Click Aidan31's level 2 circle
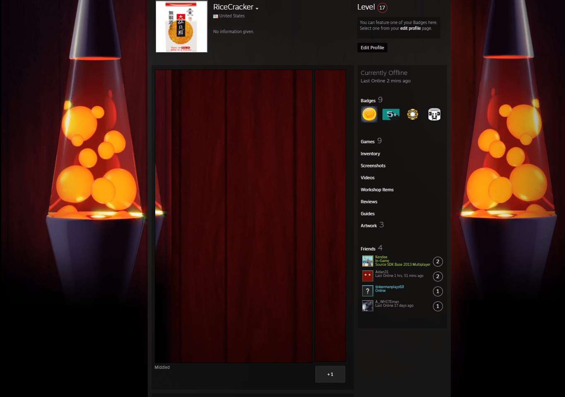Viewport: 565px width, 397px height. point(438,277)
